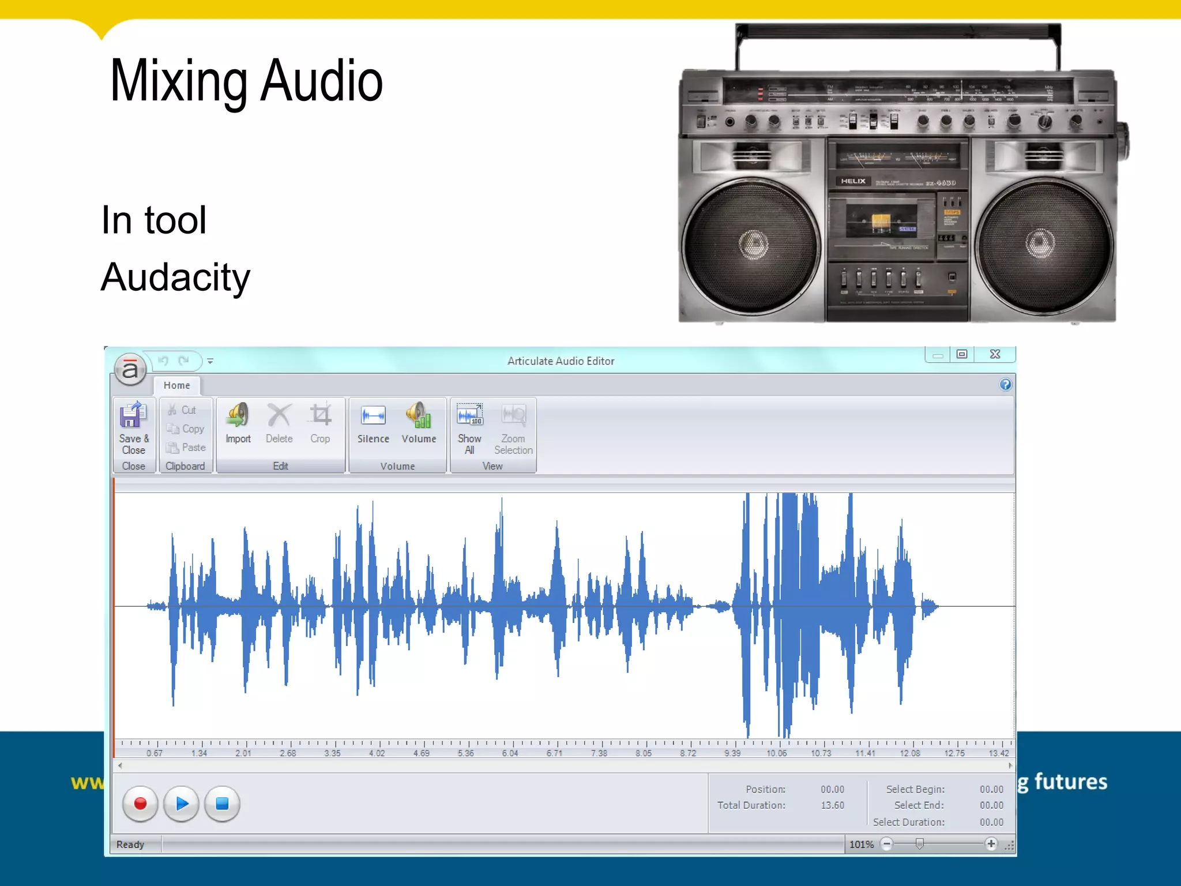Viewport: 1181px width, 886px height.
Task: Click the zoom in plus button
Action: [x=991, y=844]
